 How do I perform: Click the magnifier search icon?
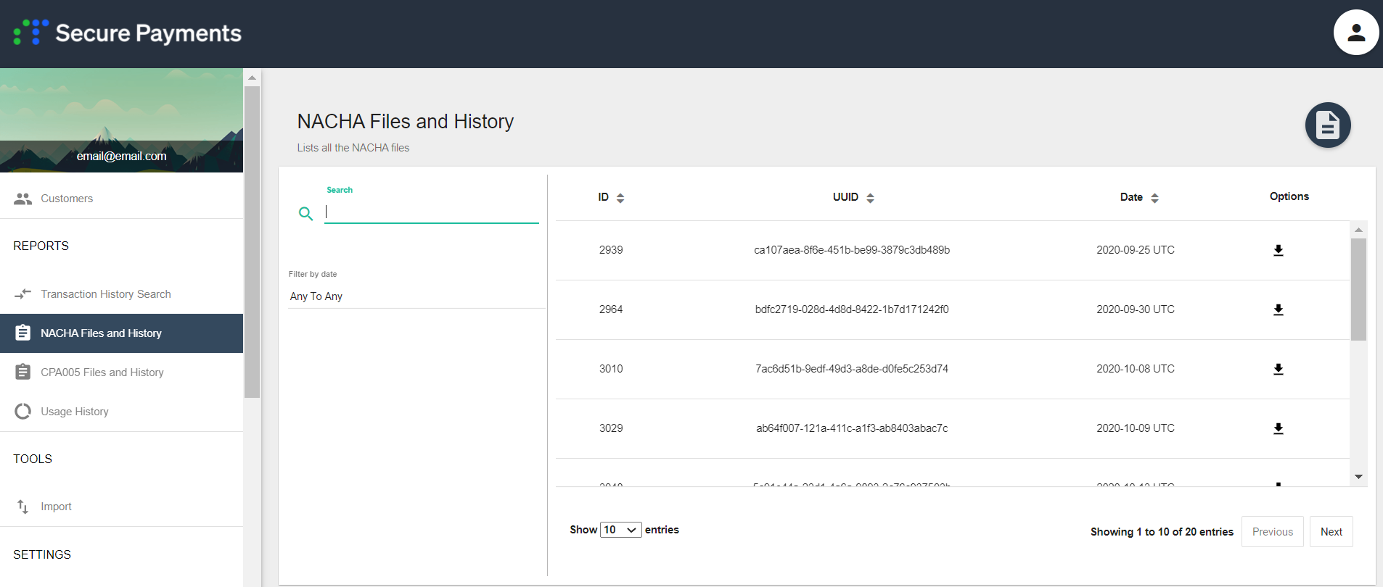(306, 214)
